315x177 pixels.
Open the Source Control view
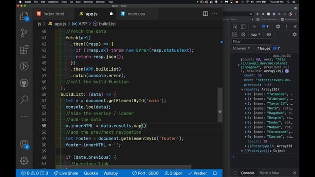pos(24,33)
